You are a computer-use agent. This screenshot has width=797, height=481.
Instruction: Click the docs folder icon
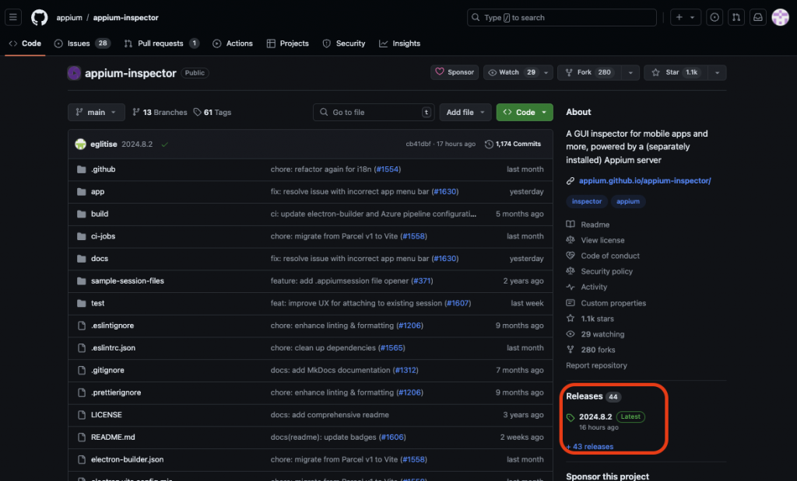click(81, 259)
